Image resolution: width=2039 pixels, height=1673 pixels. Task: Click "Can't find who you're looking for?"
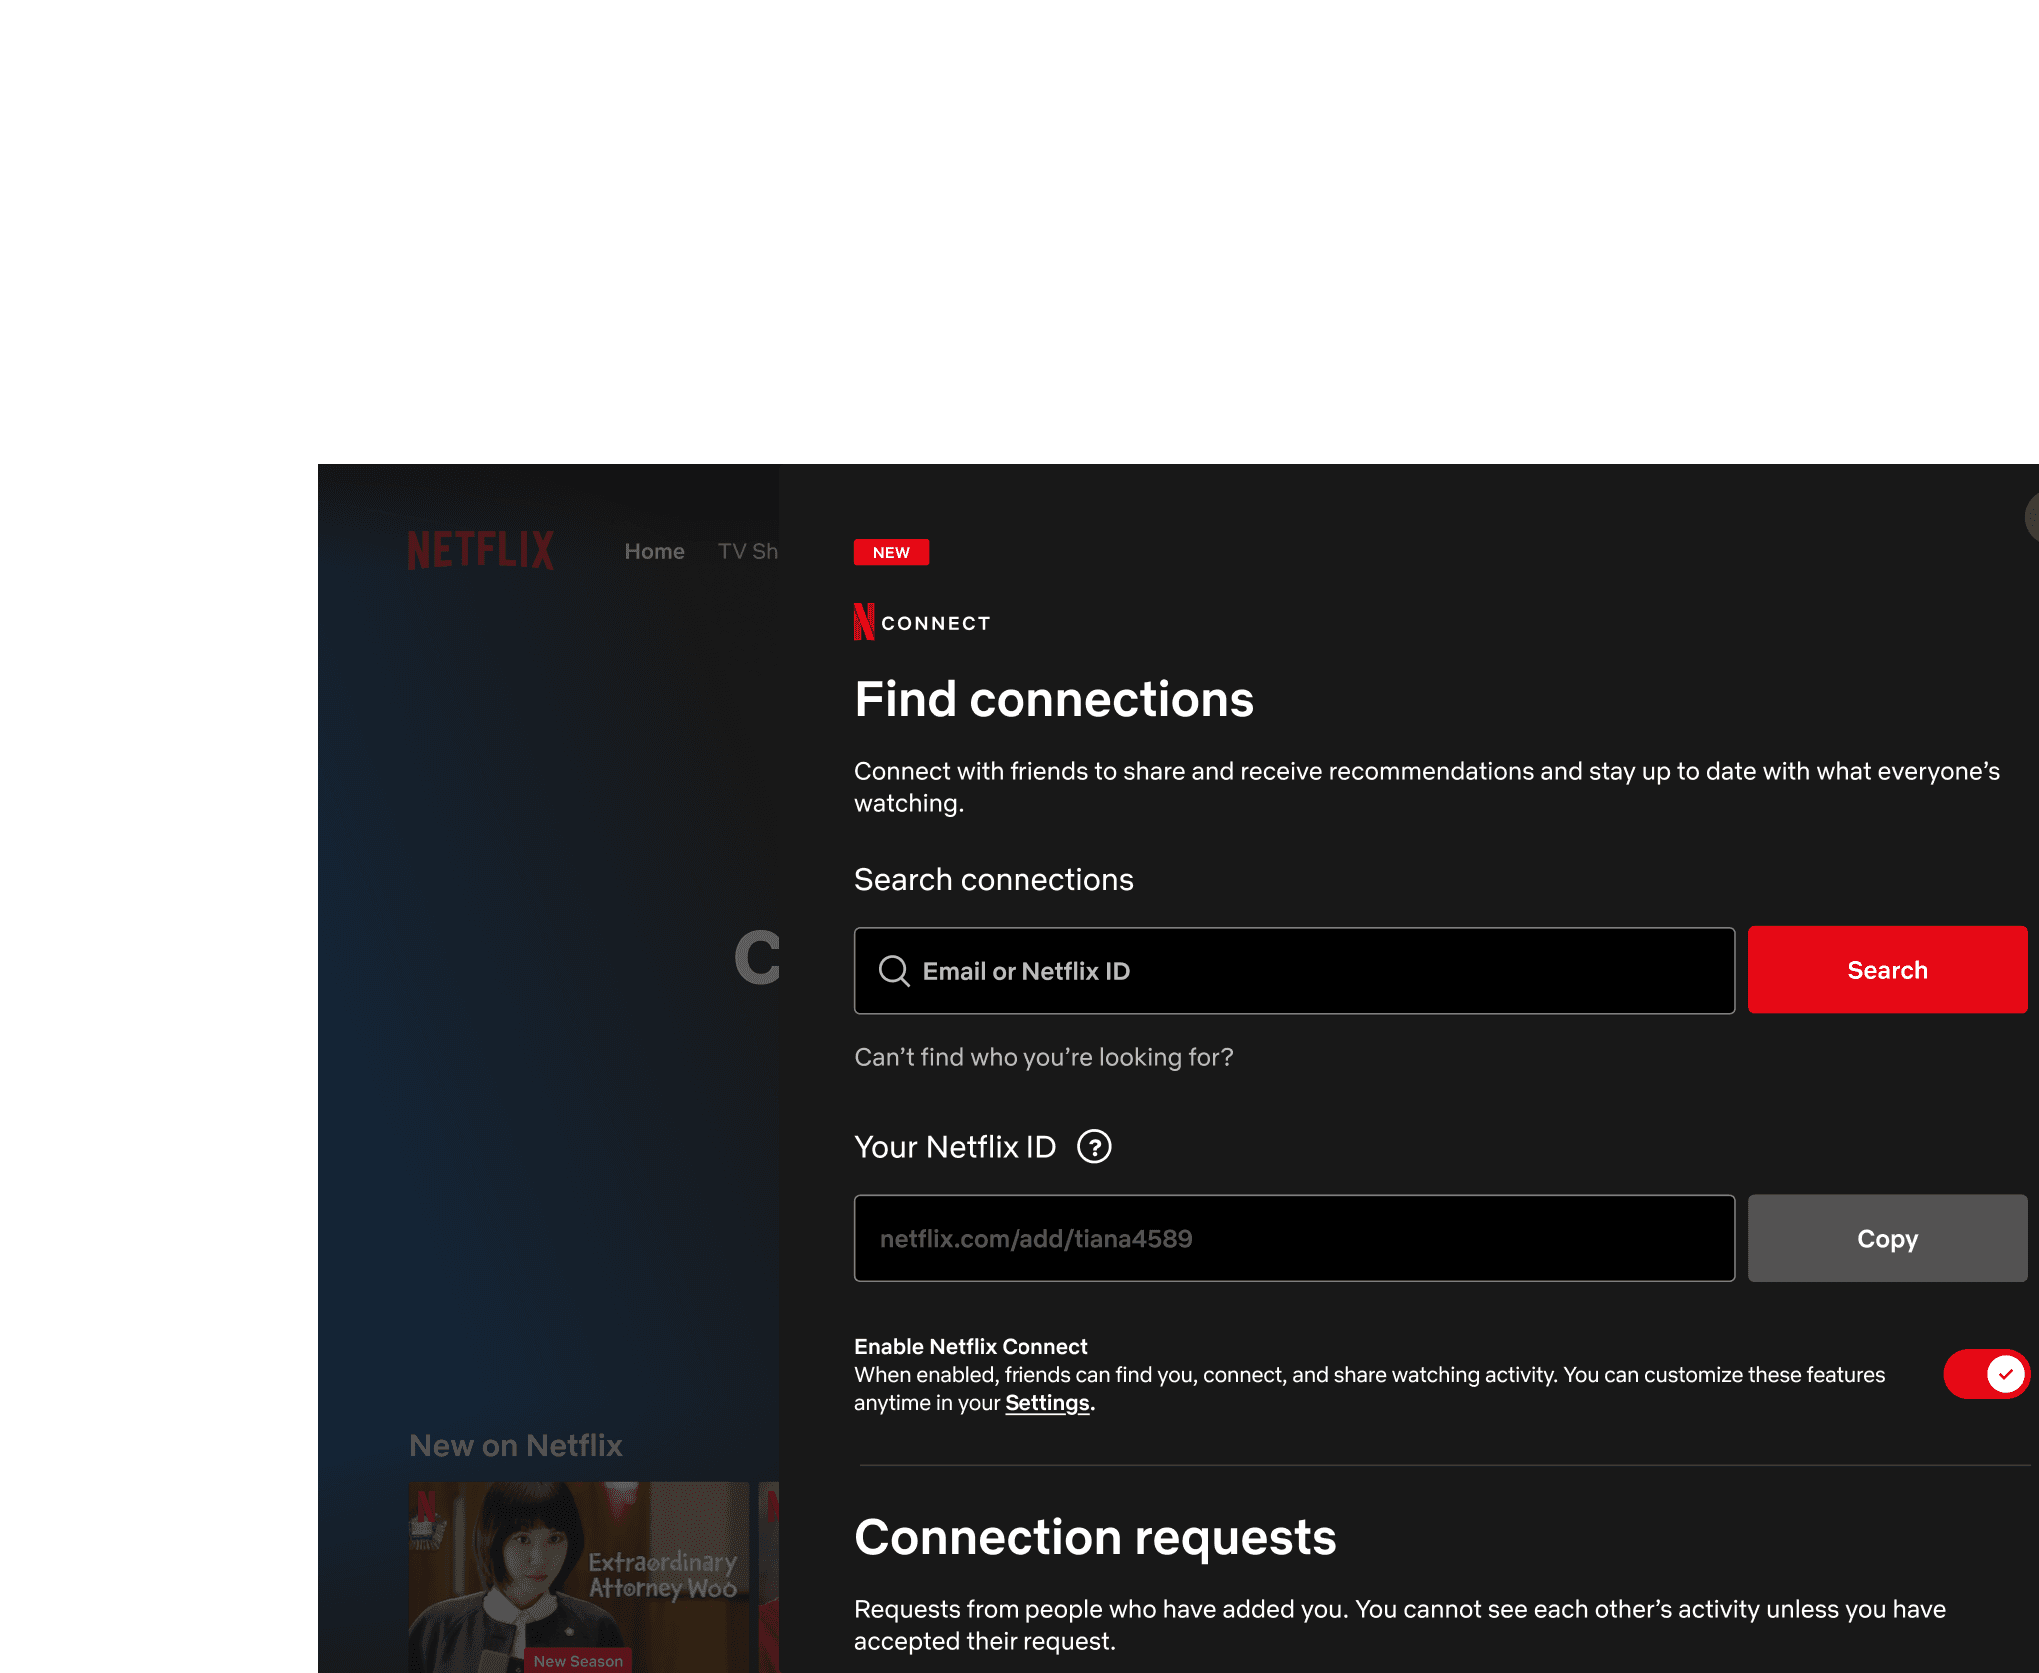click(x=1042, y=1057)
